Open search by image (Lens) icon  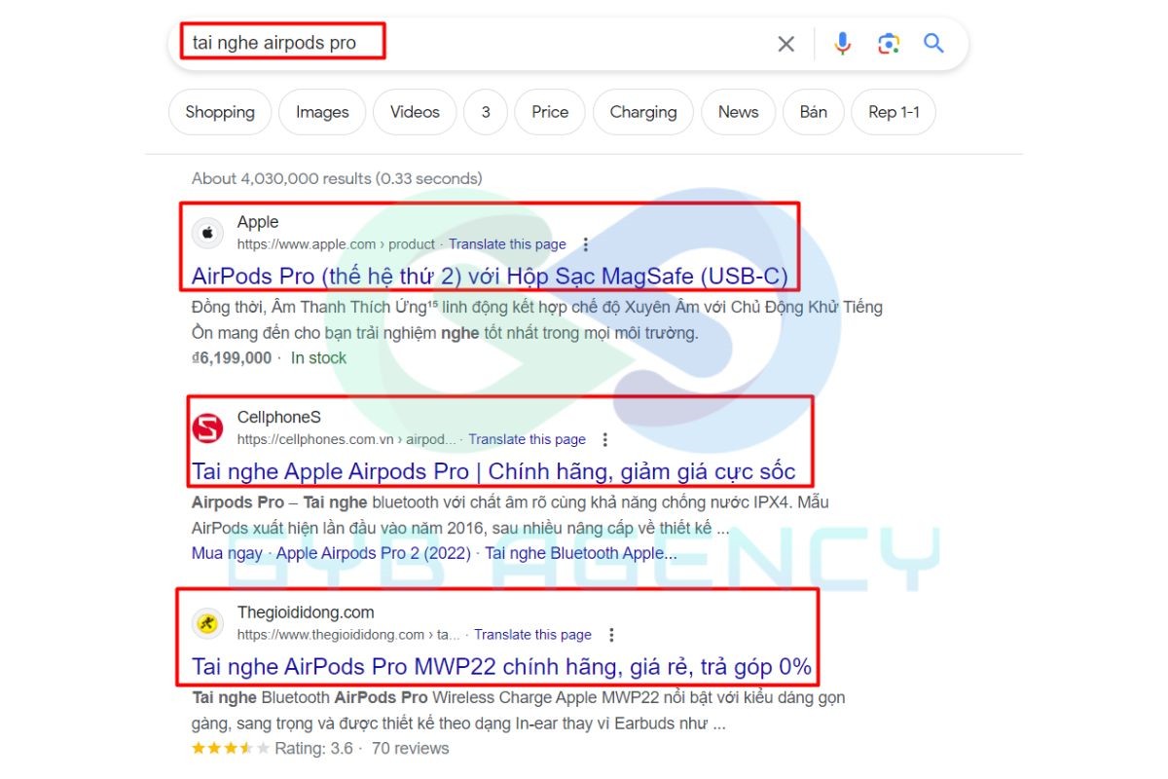coord(888,43)
